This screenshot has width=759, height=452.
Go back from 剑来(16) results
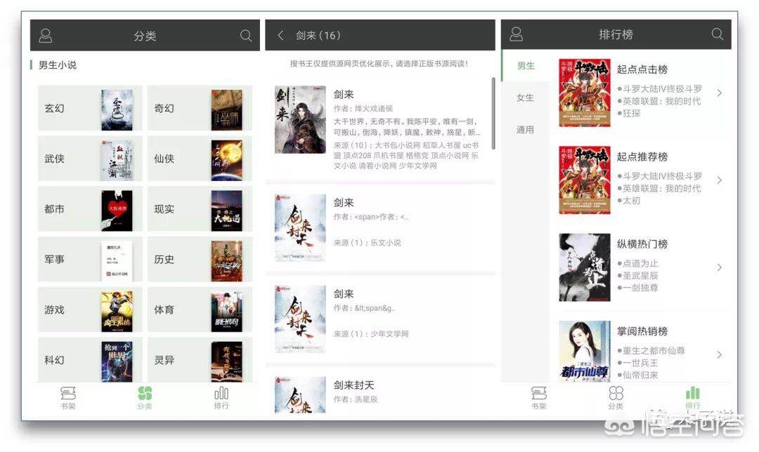280,35
